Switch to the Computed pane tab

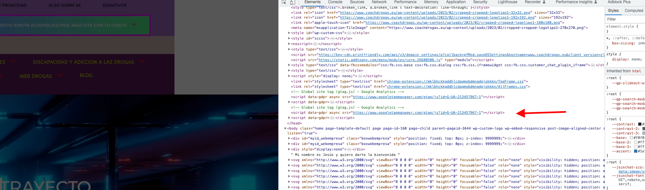[634, 11]
